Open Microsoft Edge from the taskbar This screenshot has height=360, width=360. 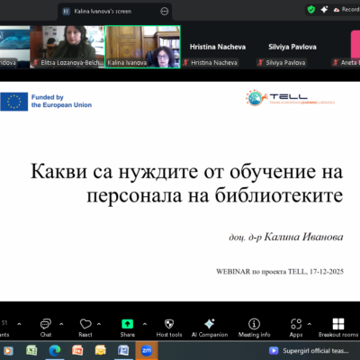coord(55,350)
